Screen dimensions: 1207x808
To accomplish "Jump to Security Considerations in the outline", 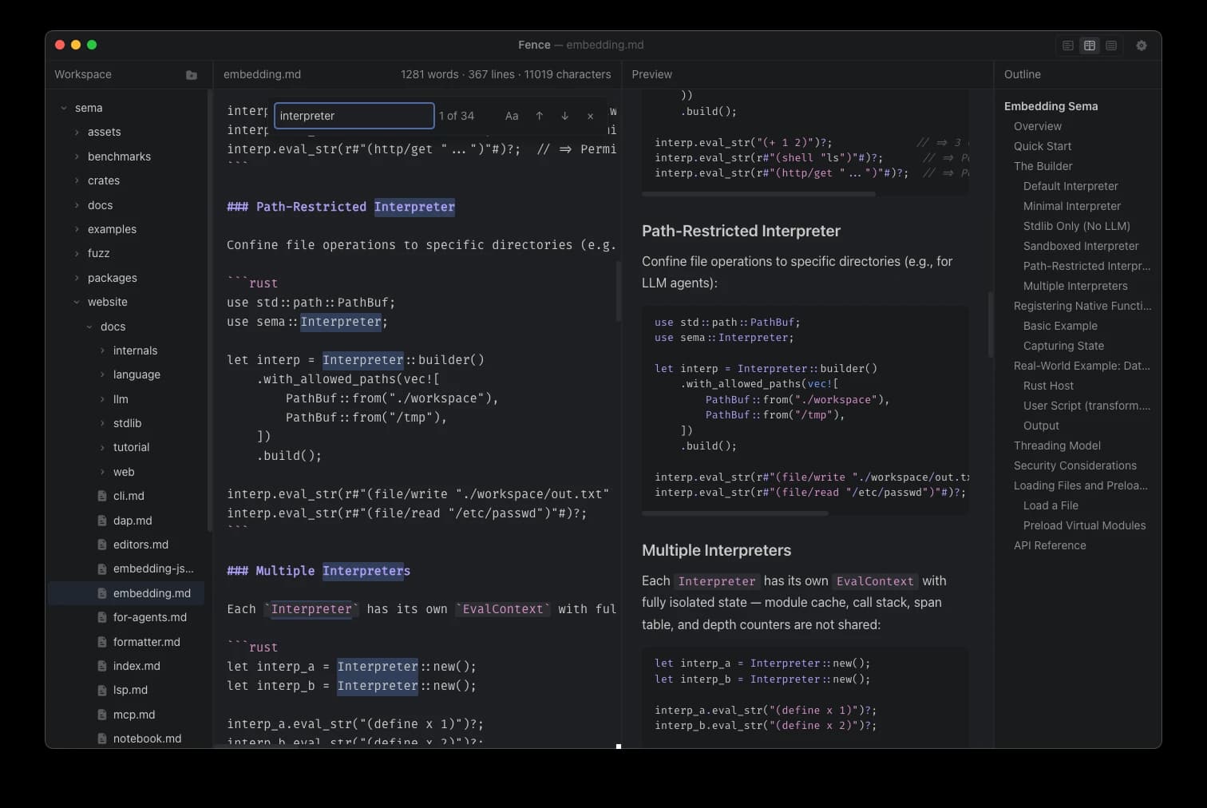I will [1075, 465].
